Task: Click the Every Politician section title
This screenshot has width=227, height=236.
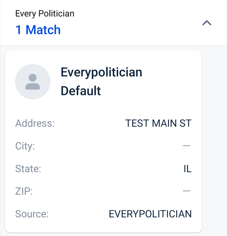Action: pyautogui.click(x=45, y=14)
